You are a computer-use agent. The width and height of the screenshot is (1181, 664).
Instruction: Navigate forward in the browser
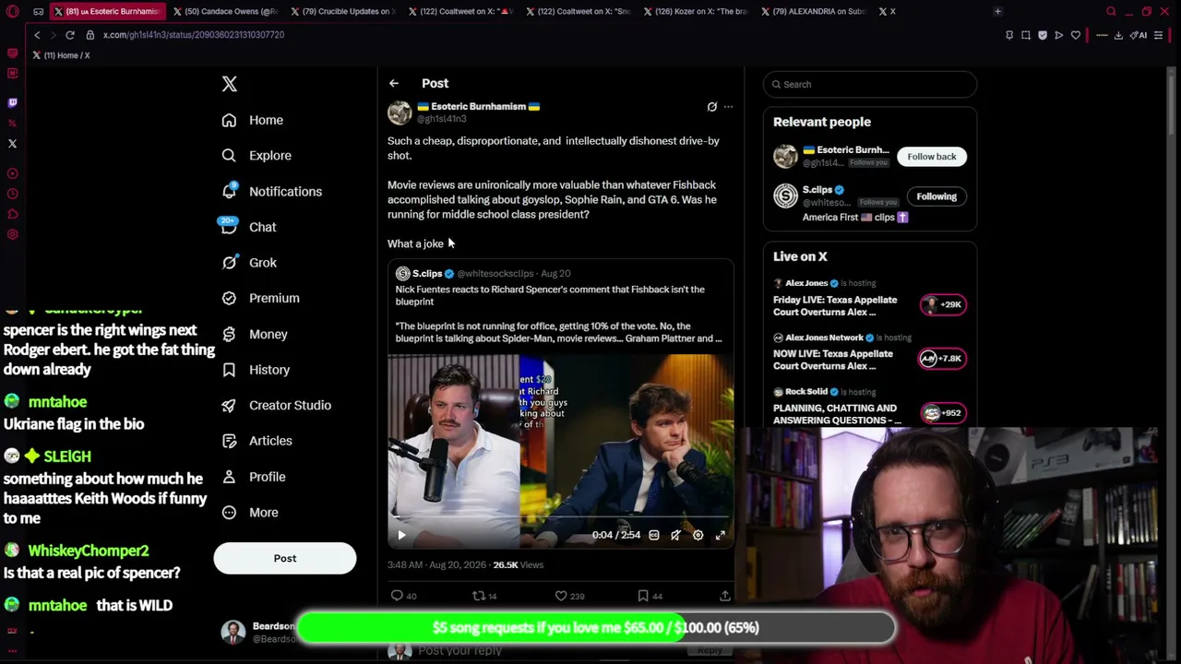tap(52, 35)
